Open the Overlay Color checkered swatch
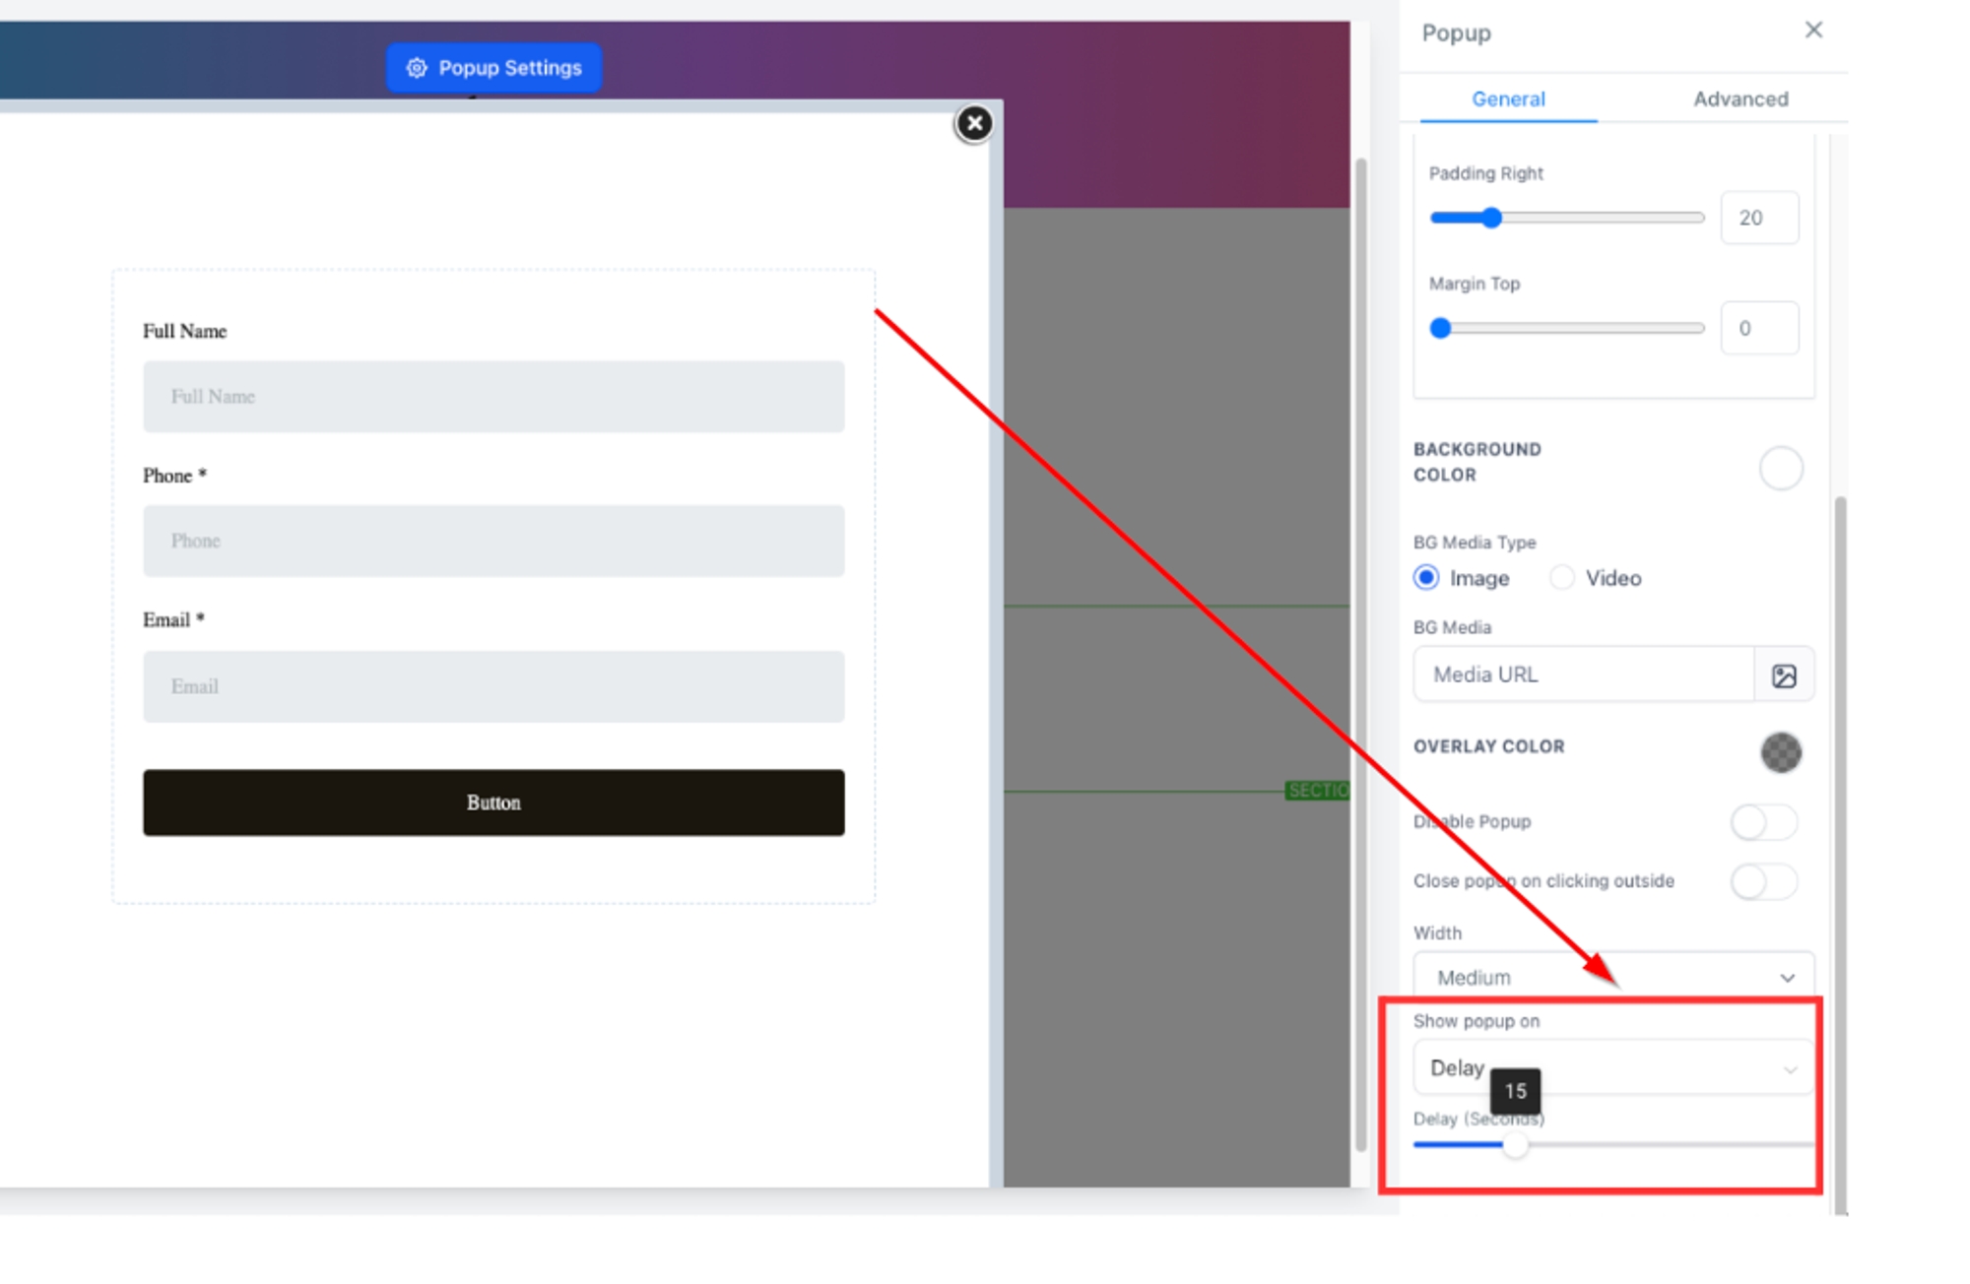 pyautogui.click(x=1780, y=752)
